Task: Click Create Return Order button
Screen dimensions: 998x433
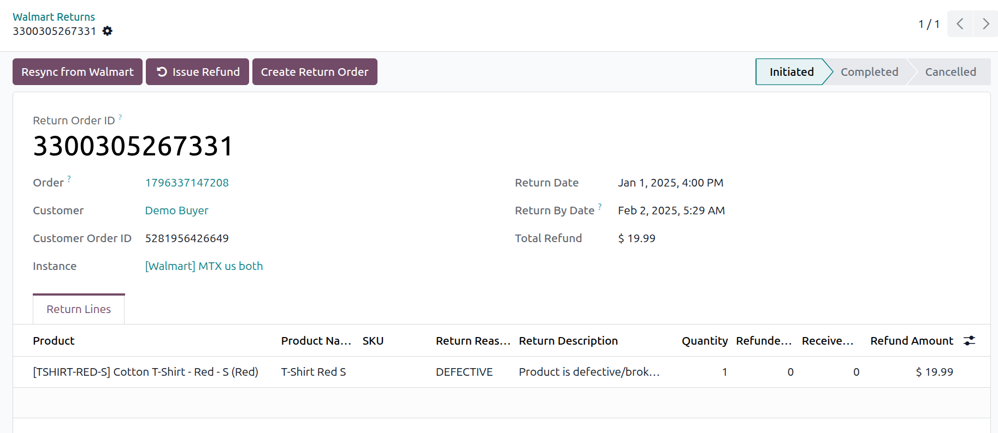Action: pos(315,72)
